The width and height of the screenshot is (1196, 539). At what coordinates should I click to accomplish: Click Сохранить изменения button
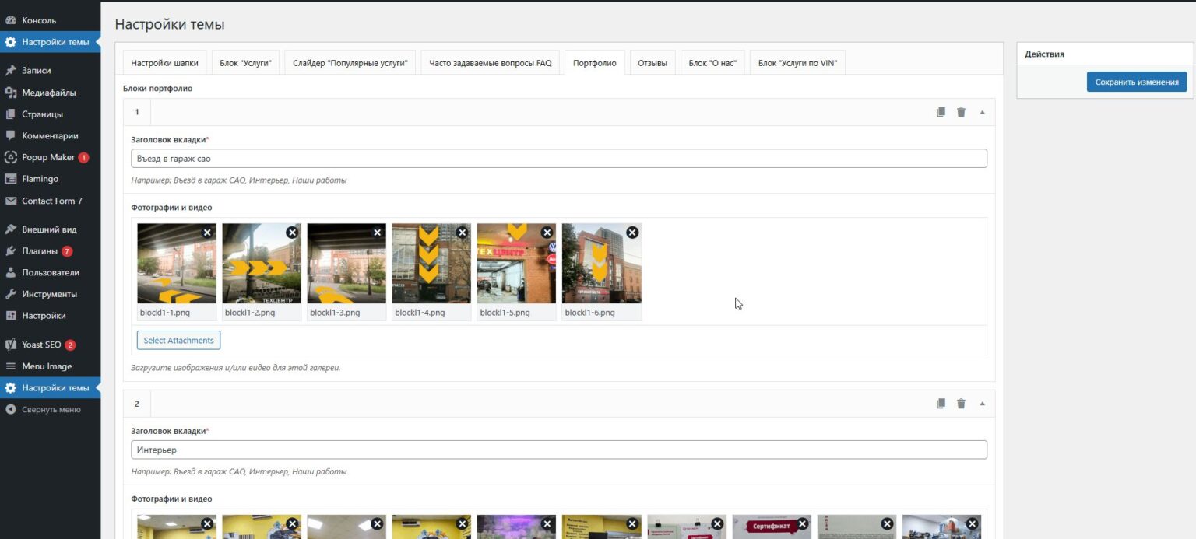tap(1137, 82)
